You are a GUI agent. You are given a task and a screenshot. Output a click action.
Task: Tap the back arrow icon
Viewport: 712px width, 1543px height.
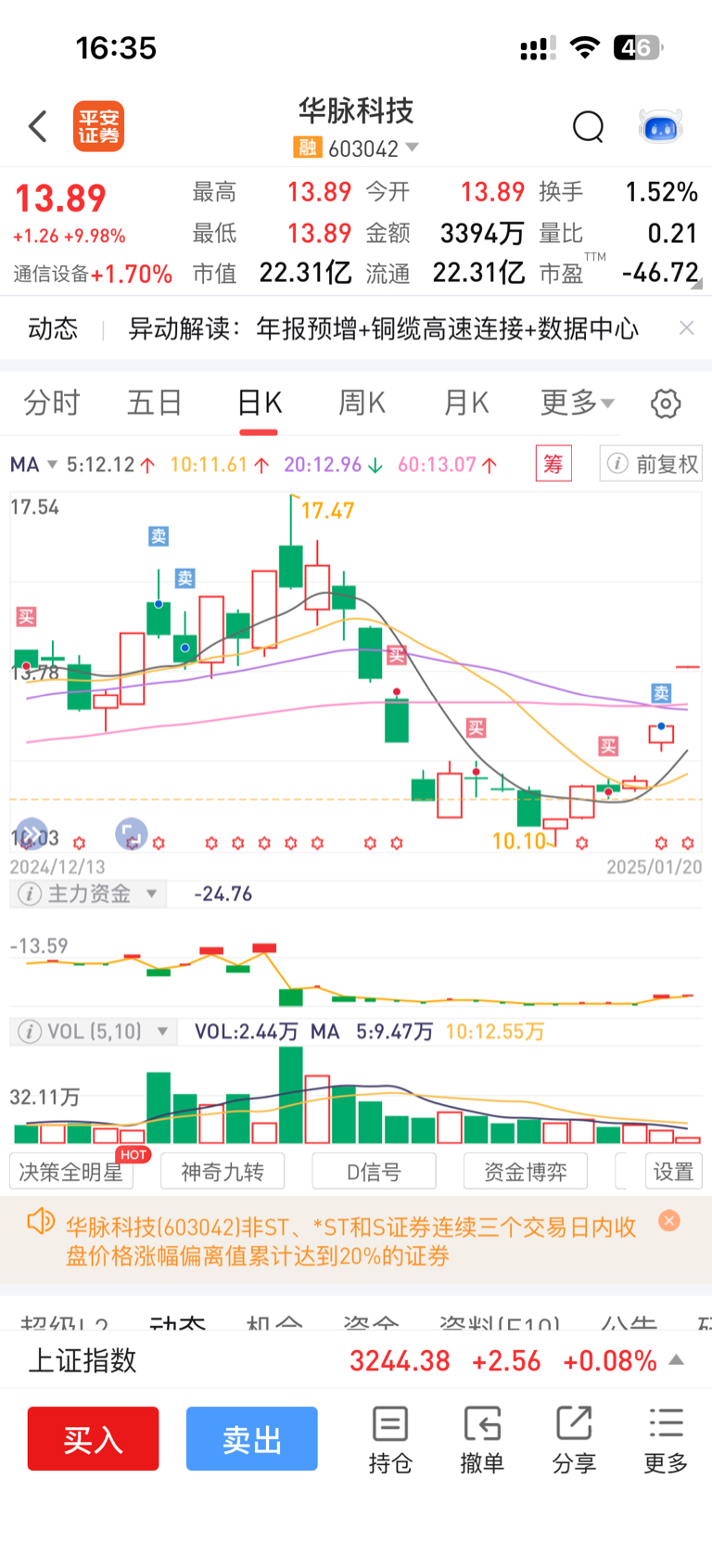pyautogui.click(x=38, y=126)
